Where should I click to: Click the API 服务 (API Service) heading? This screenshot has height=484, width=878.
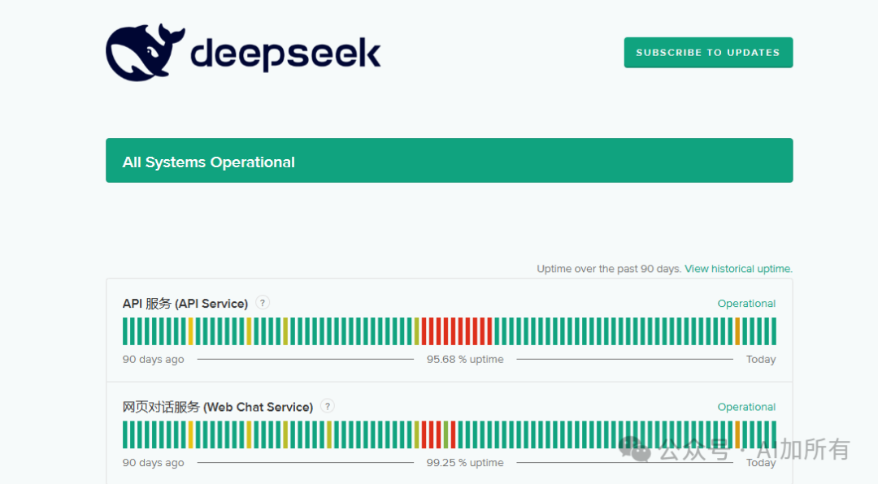coord(185,304)
